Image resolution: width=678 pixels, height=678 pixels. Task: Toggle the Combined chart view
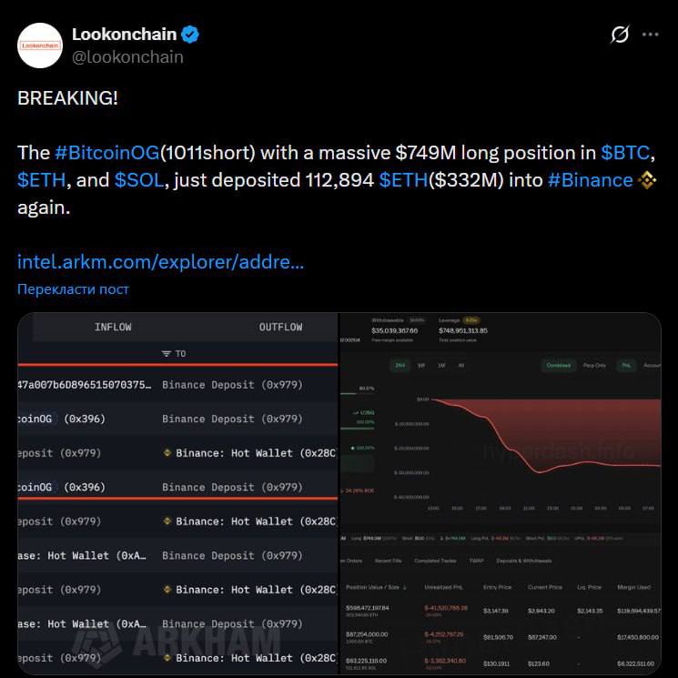559,366
